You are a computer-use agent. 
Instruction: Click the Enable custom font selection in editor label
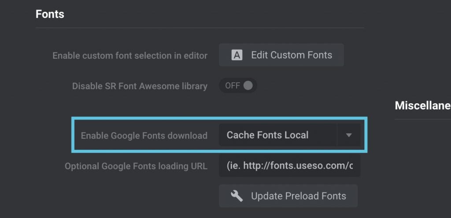pyautogui.click(x=130, y=55)
